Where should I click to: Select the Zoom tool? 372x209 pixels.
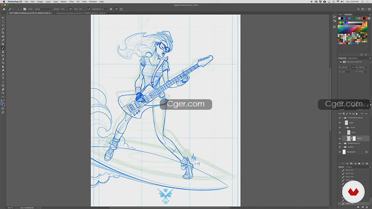pos(3,93)
